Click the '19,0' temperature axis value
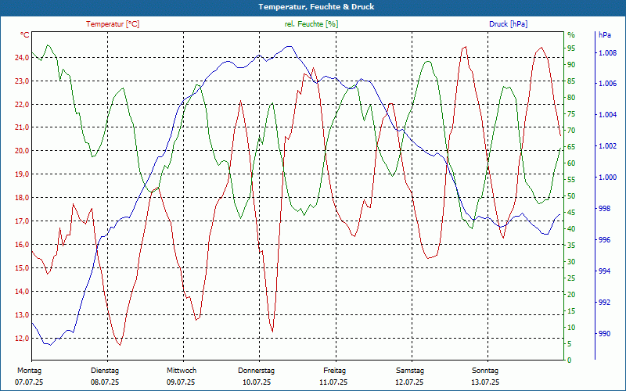626x391 pixels. click(22, 174)
